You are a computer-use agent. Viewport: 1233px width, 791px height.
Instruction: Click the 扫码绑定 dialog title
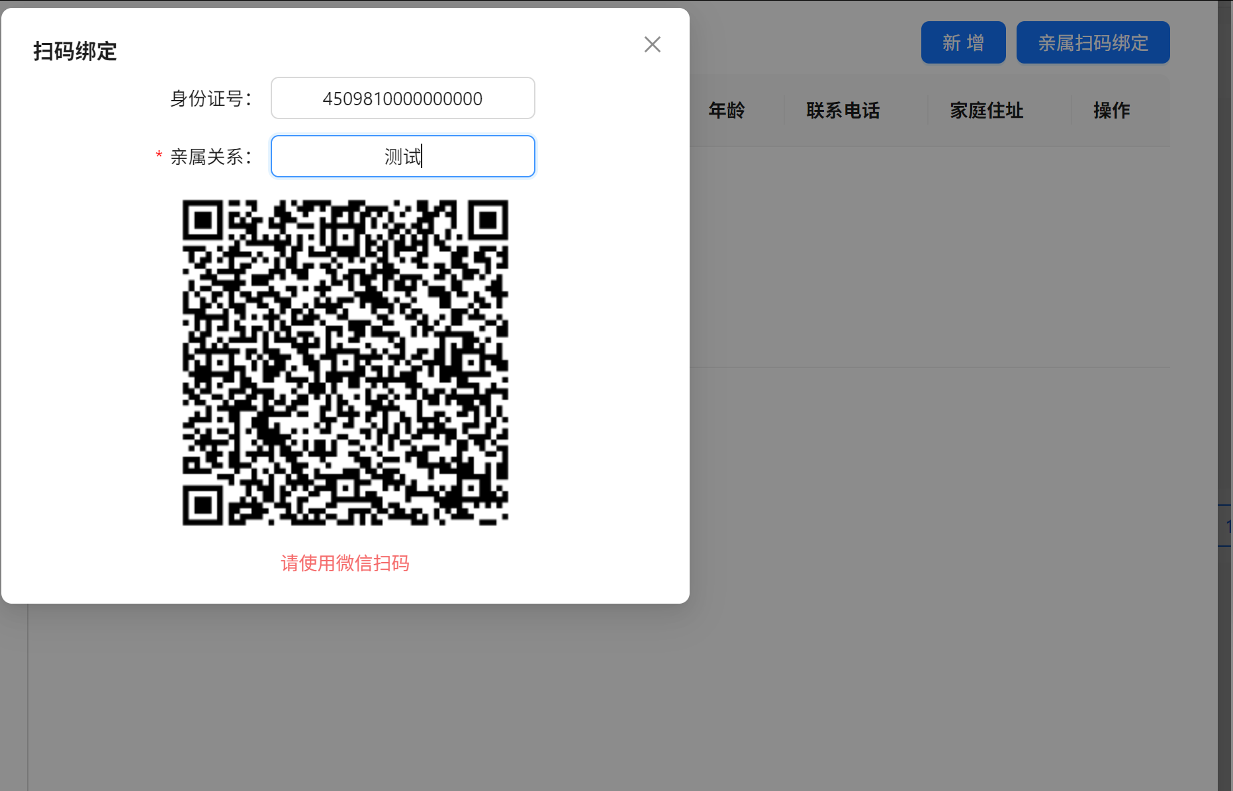pyautogui.click(x=75, y=52)
